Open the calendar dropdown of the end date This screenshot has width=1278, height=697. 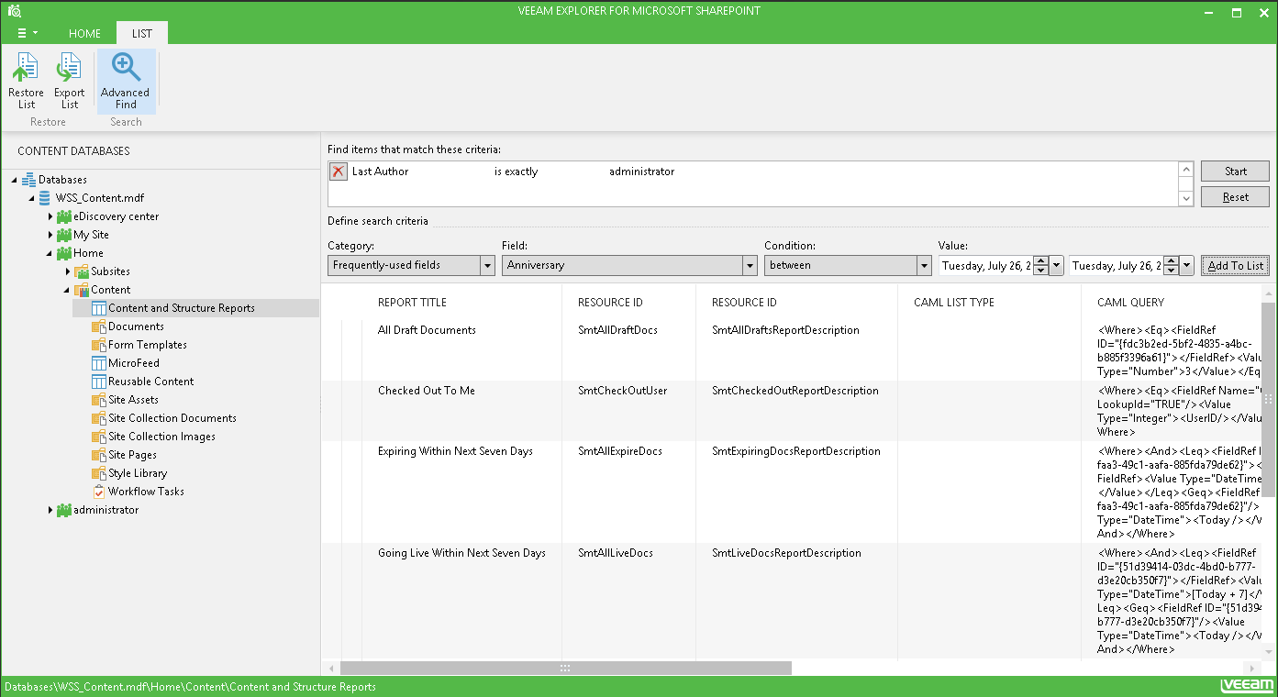1187,265
